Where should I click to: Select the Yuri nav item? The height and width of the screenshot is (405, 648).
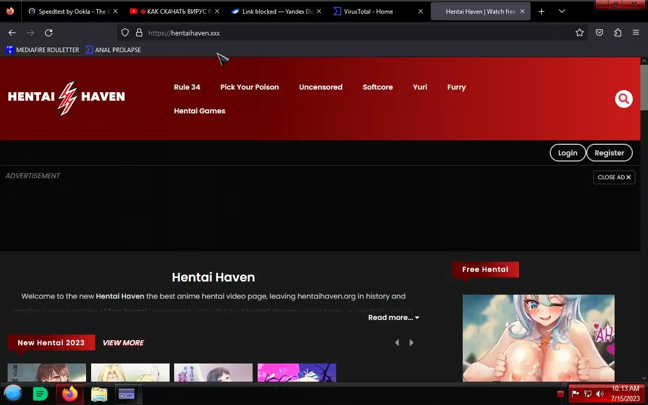(x=420, y=87)
